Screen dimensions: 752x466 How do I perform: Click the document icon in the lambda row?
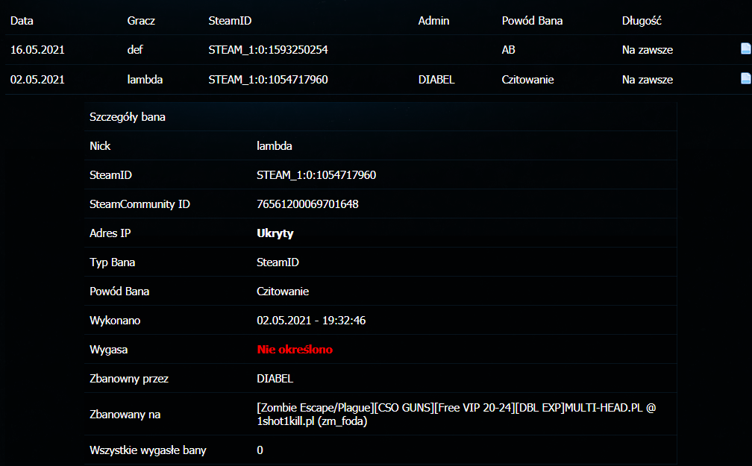point(745,78)
